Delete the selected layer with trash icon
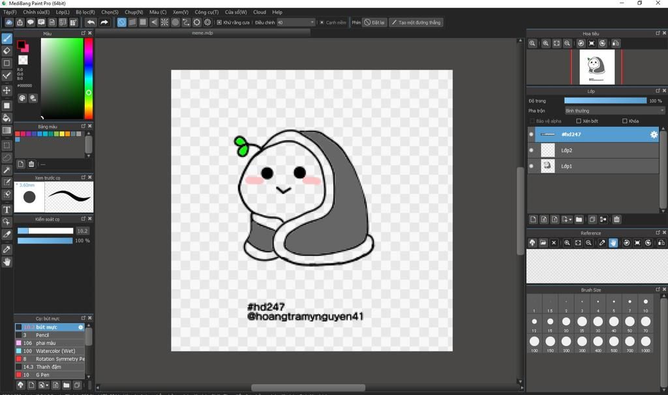The width and height of the screenshot is (668, 395). click(x=616, y=219)
